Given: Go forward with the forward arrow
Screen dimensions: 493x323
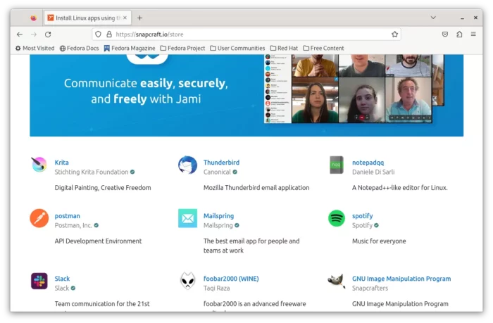Looking at the screenshot, I should tap(34, 34).
